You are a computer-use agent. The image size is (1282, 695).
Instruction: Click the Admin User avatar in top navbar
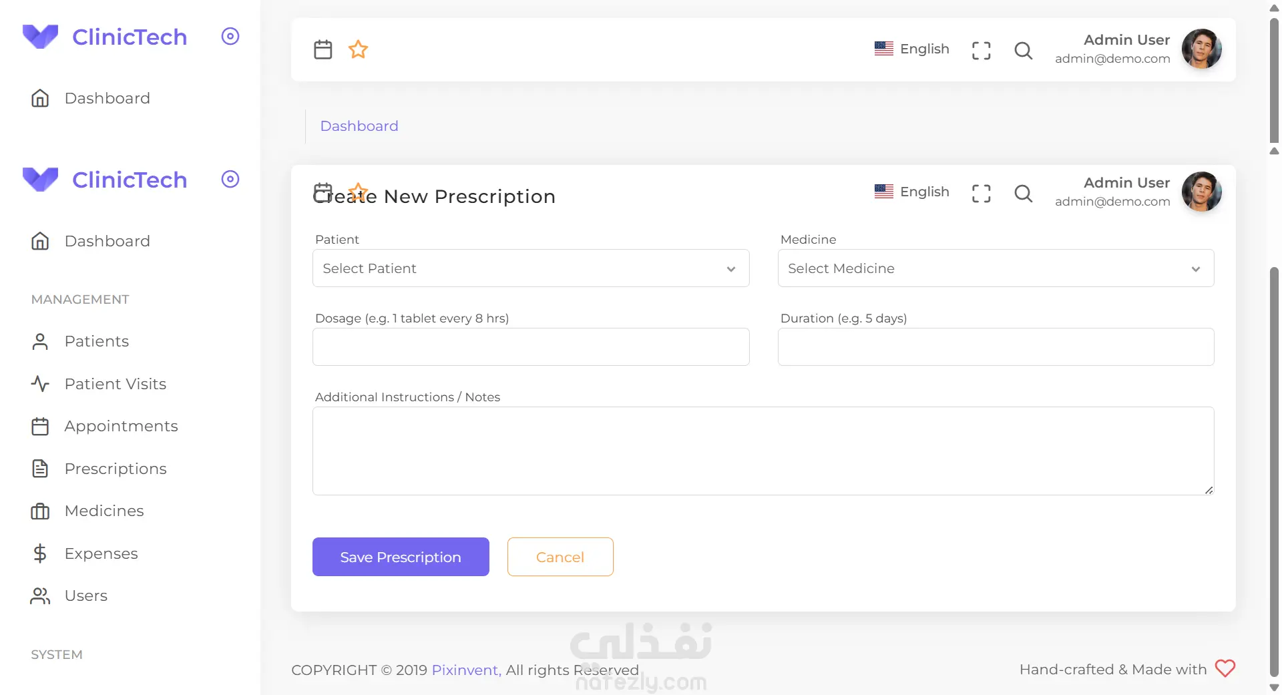click(x=1201, y=49)
